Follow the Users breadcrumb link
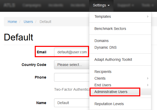The width and height of the screenshot is (157, 110). pos(28,22)
